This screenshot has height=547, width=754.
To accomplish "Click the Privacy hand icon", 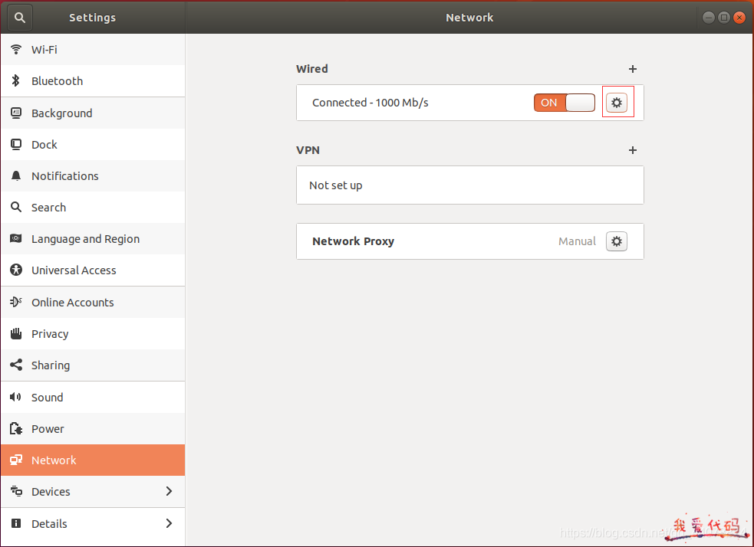I will 16,333.
